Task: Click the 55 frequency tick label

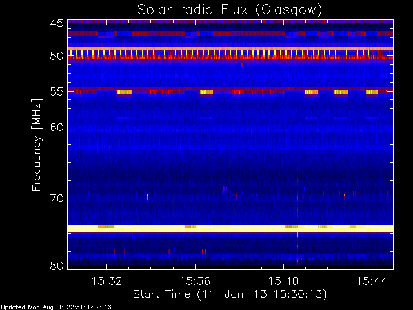Action: coord(57,92)
